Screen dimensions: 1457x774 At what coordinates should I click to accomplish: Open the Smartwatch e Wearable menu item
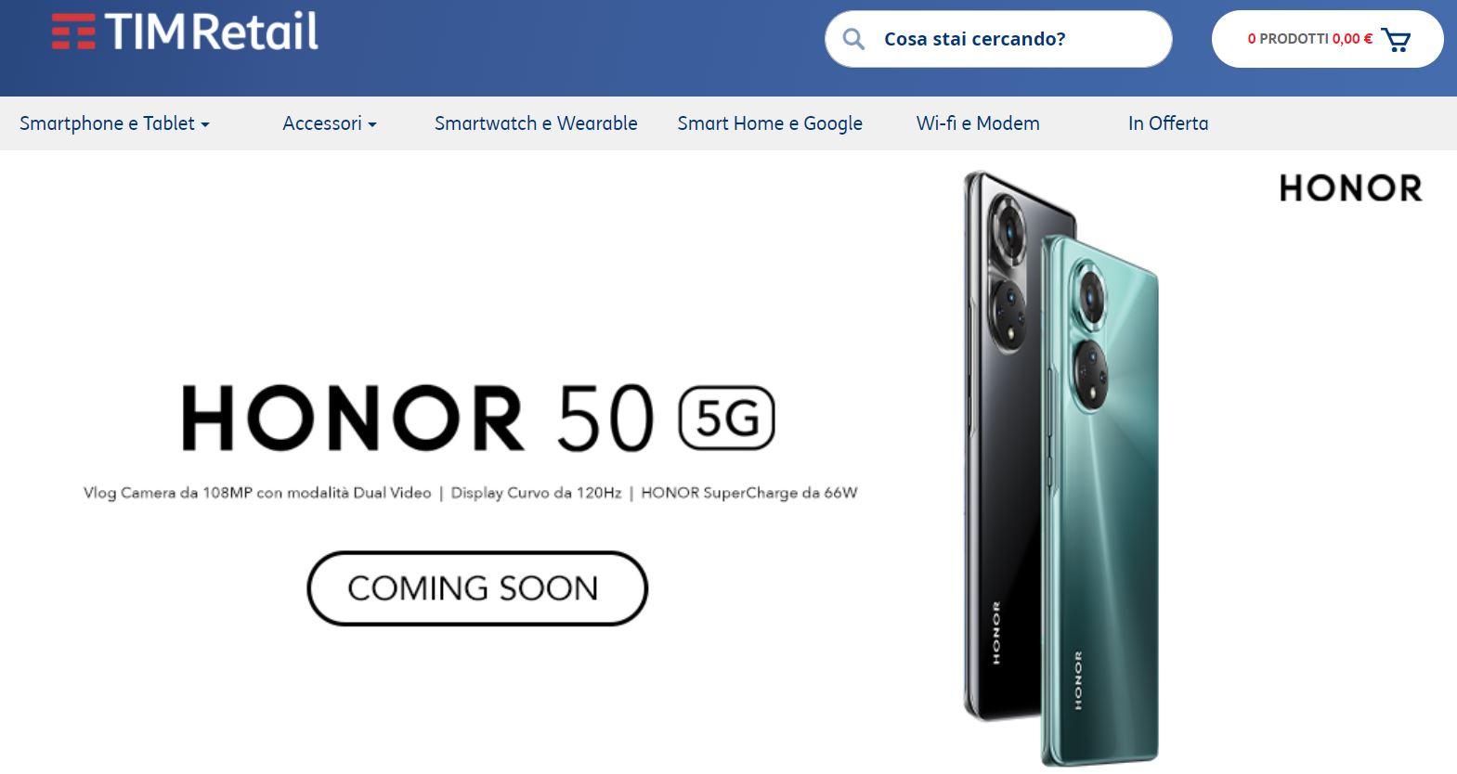click(x=536, y=123)
